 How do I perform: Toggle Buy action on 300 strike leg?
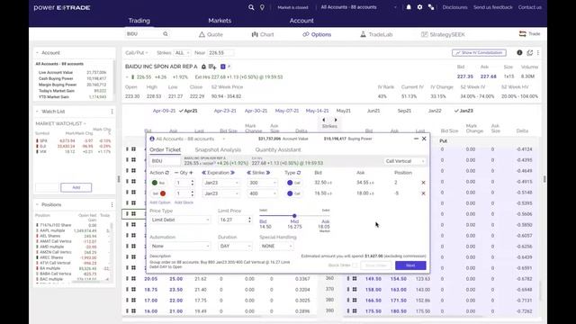pyautogui.click(x=158, y=183)
